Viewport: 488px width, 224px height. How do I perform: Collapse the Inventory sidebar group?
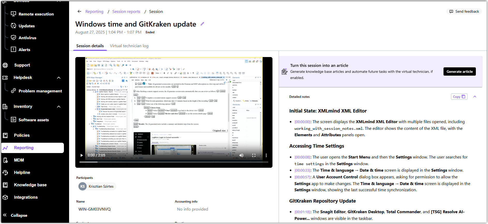(59, 107)
